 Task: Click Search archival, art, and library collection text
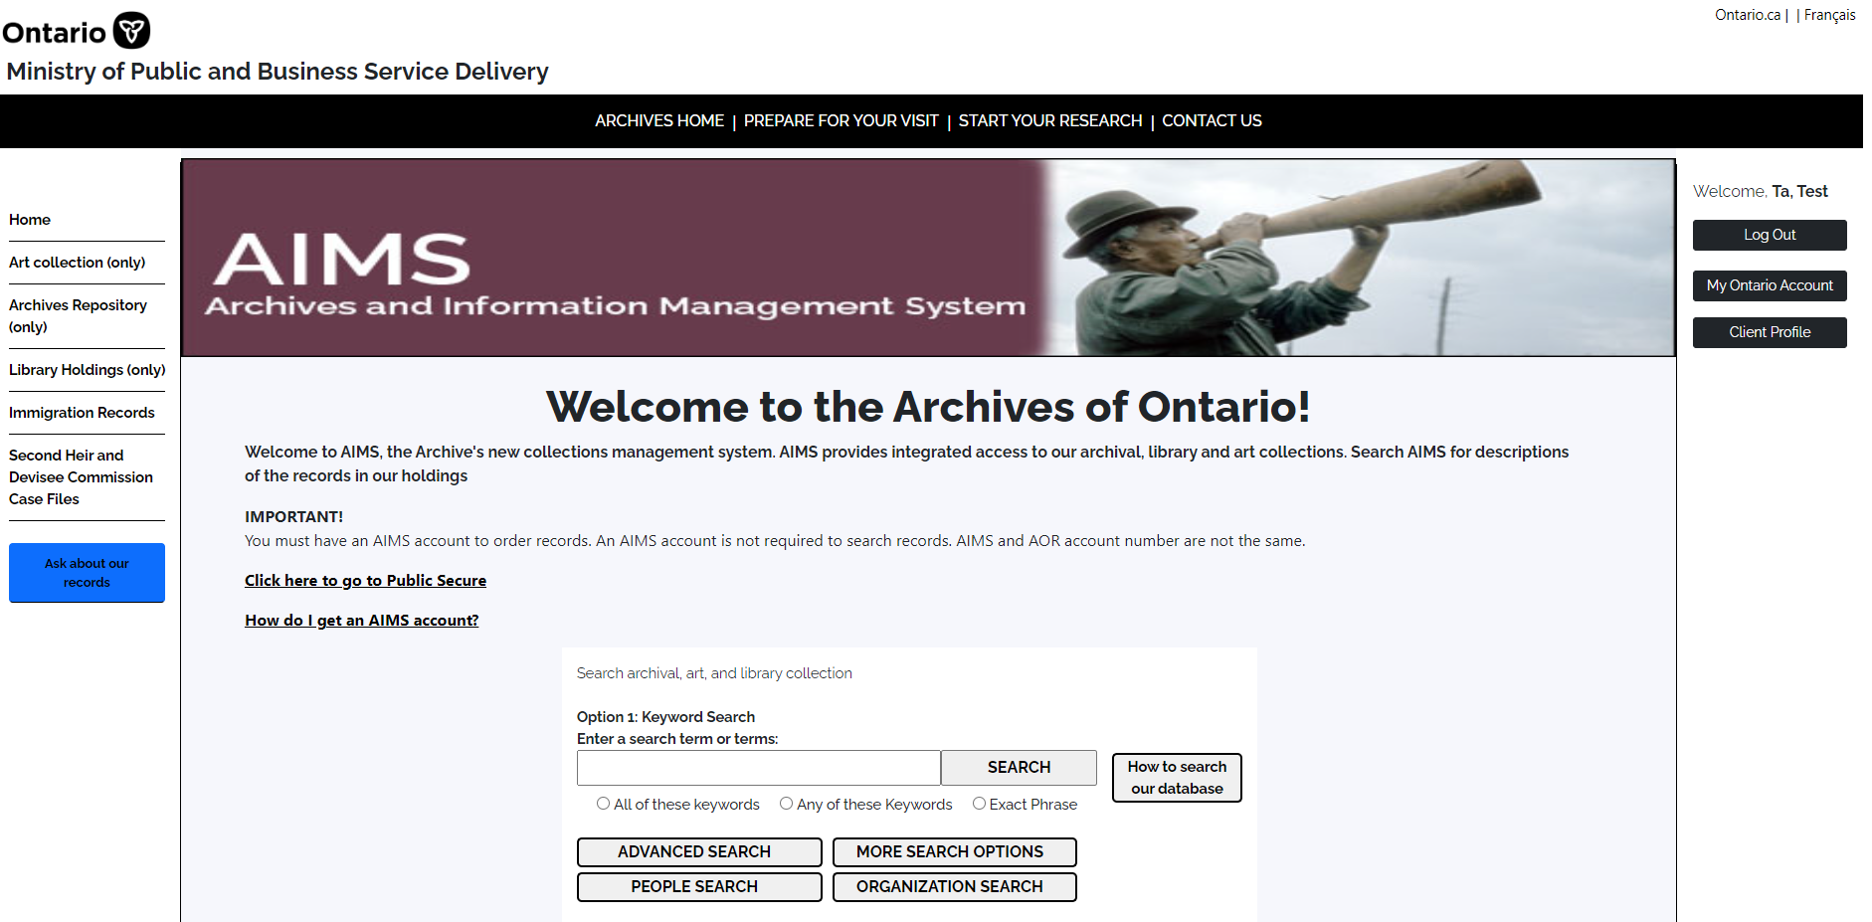tap(714, 673)
